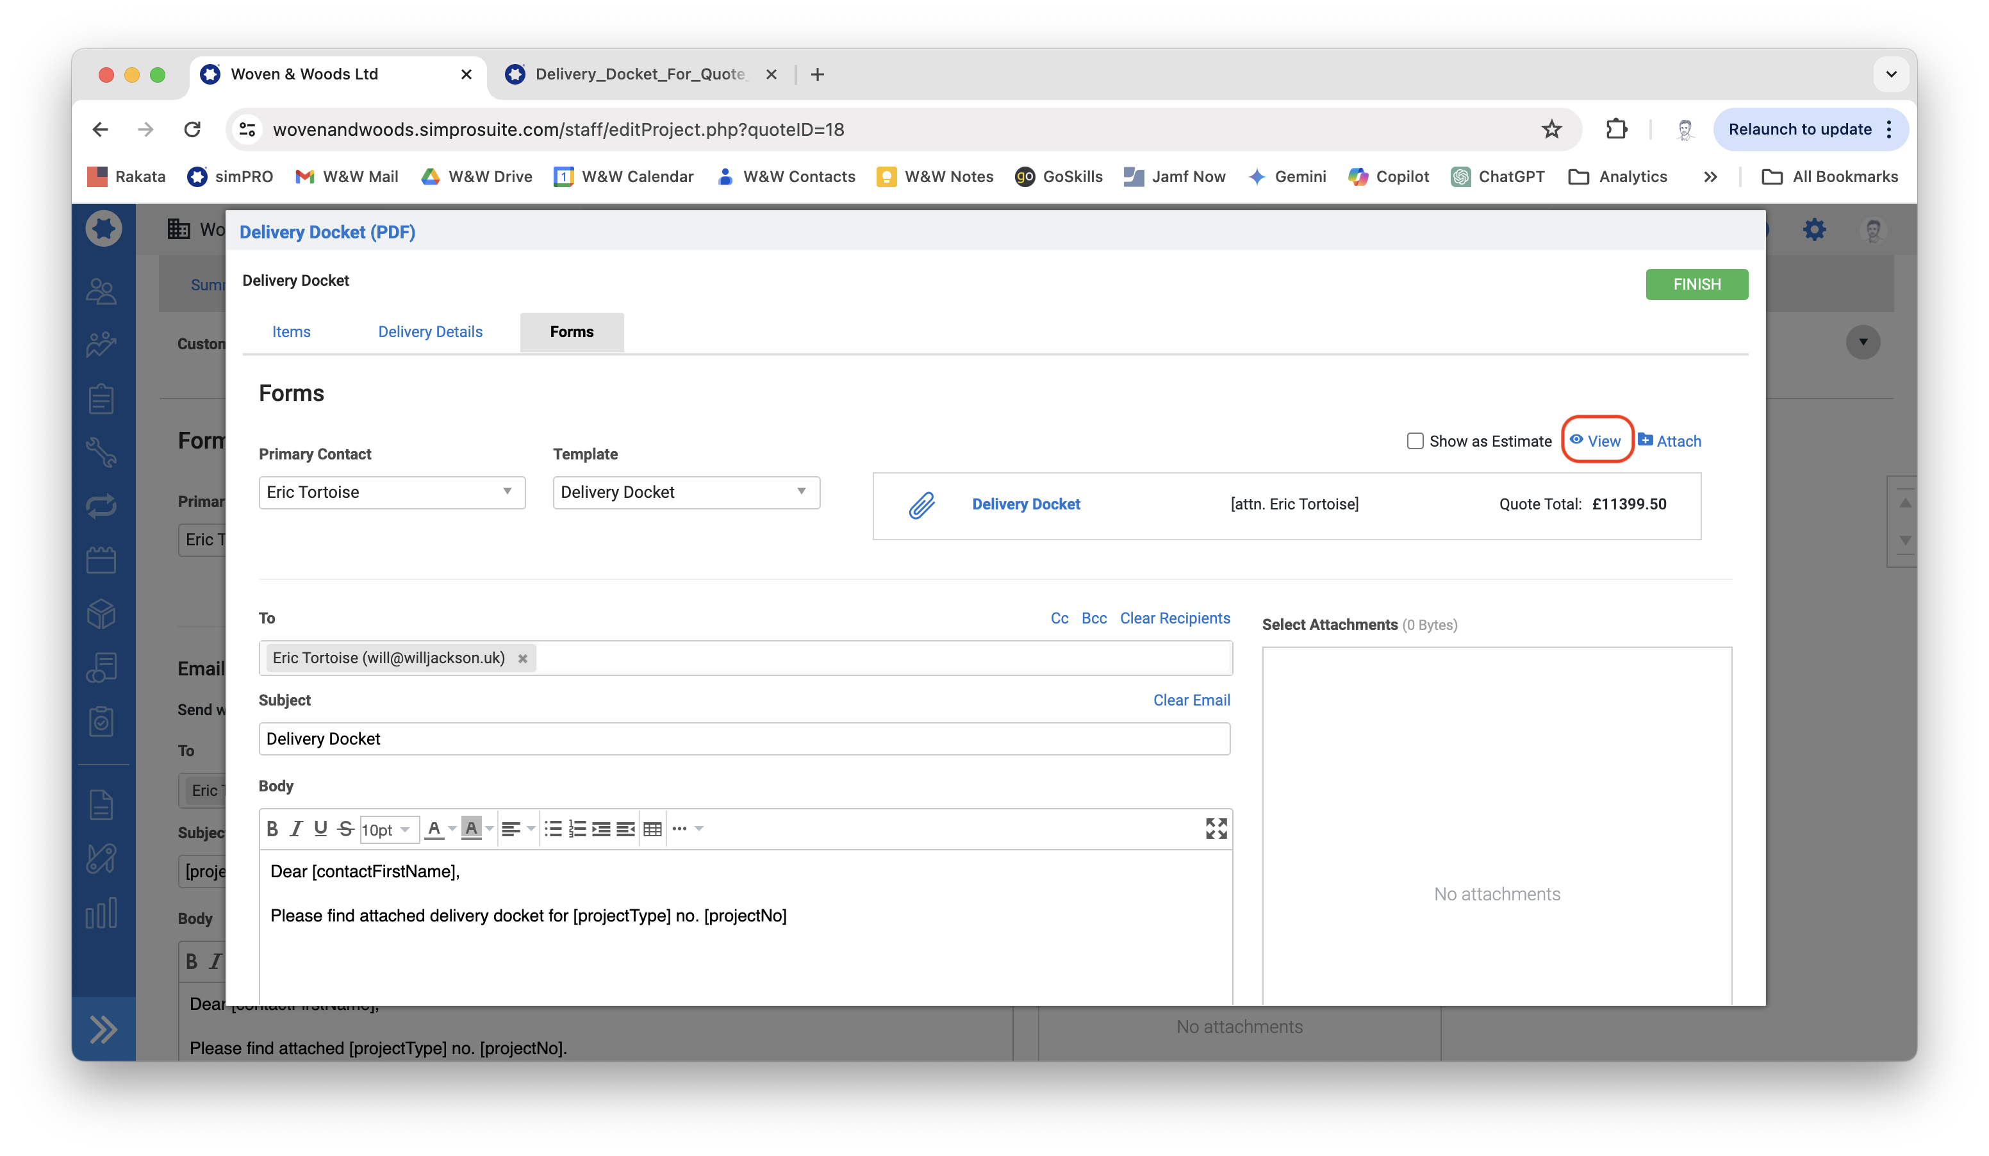
Task: Open the Primary Contact dropdown
Action: [x=392, y=492]
